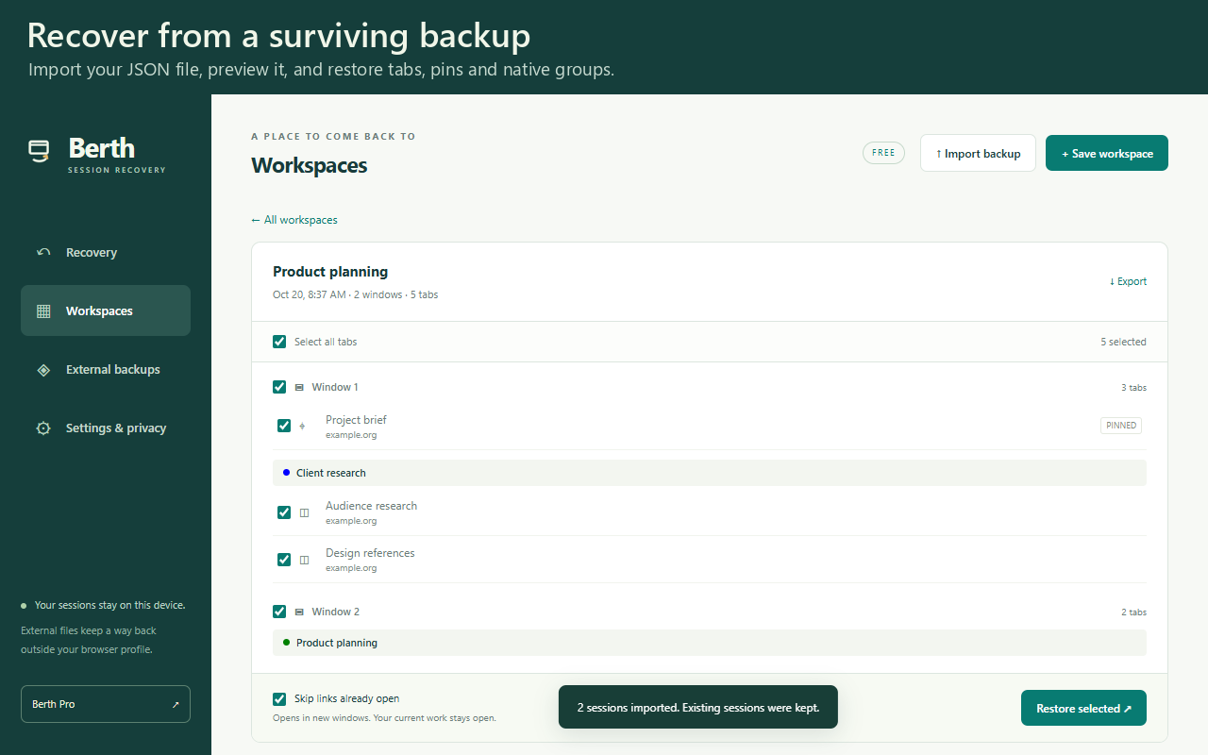1208x755 pixels.
Task: Click the Design references tab title
Action: [x=370, y=553]
